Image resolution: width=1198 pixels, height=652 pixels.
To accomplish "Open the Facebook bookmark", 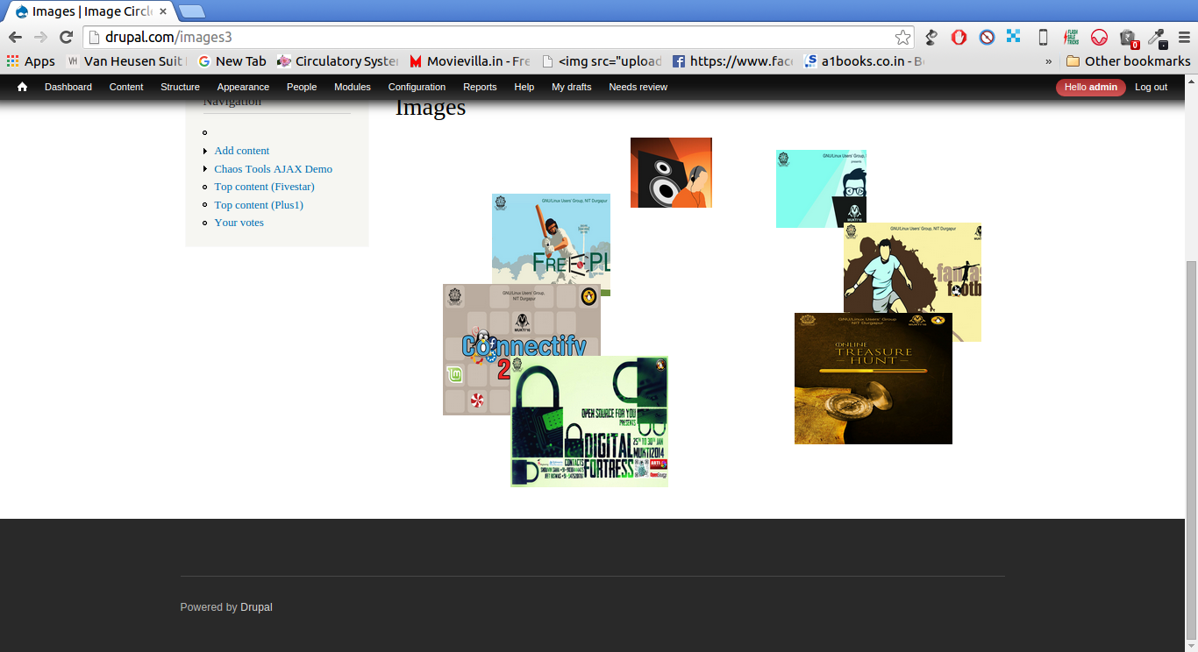I will coord(733,61).
